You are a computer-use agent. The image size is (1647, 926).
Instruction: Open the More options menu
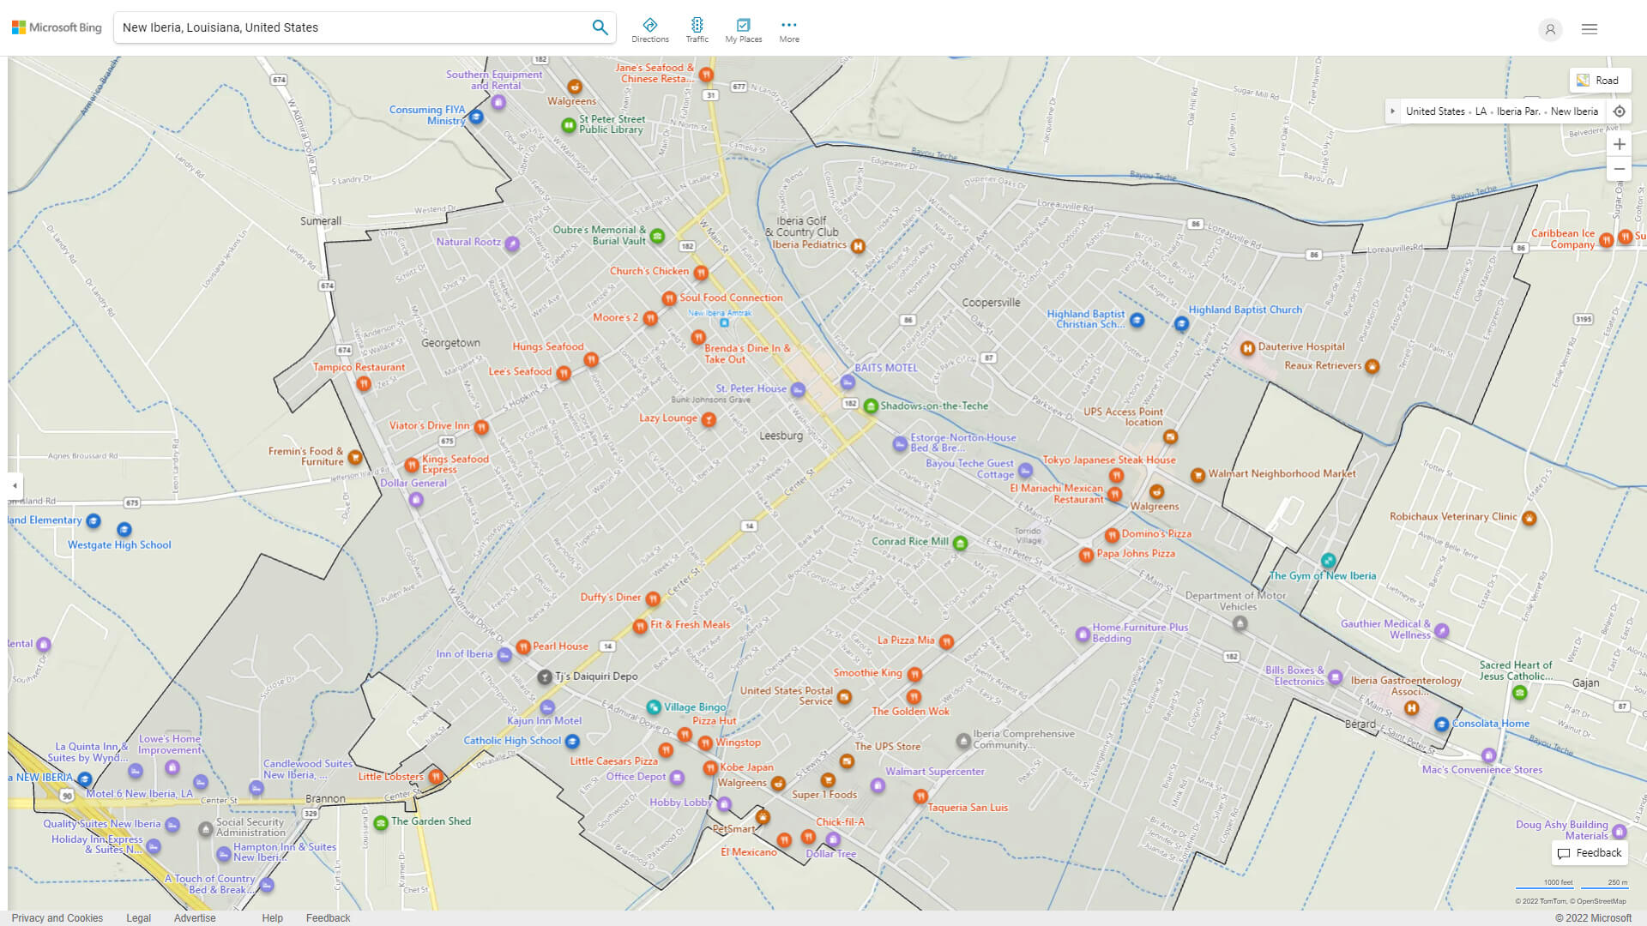pyautogui.click(x=788, y=30)
